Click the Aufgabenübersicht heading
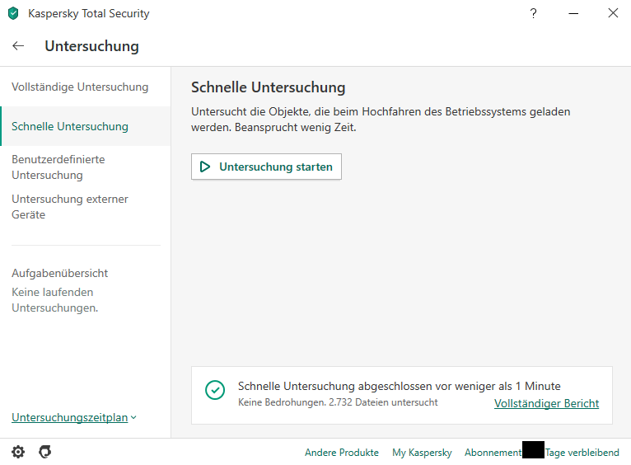Viewport: 631px width, 465px height. pyautogui.click(x=59, y=273)
